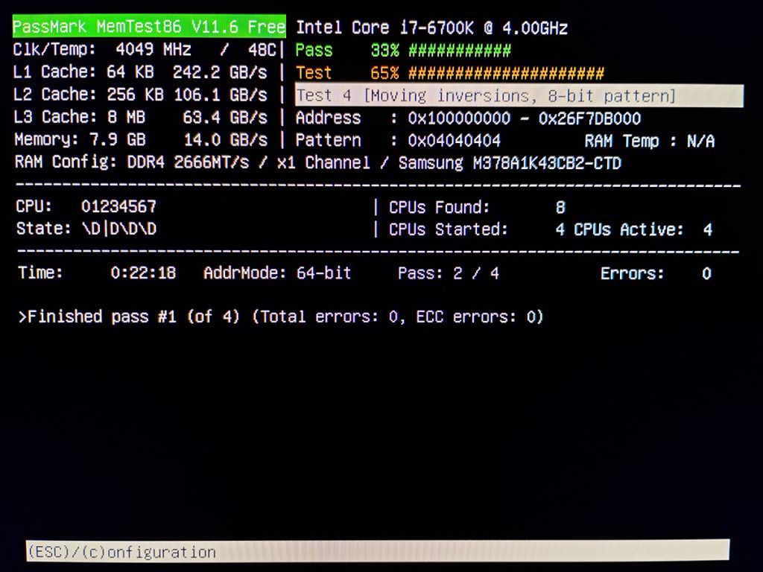Click the L2 Cache 256 KB row

click(140, 95)
